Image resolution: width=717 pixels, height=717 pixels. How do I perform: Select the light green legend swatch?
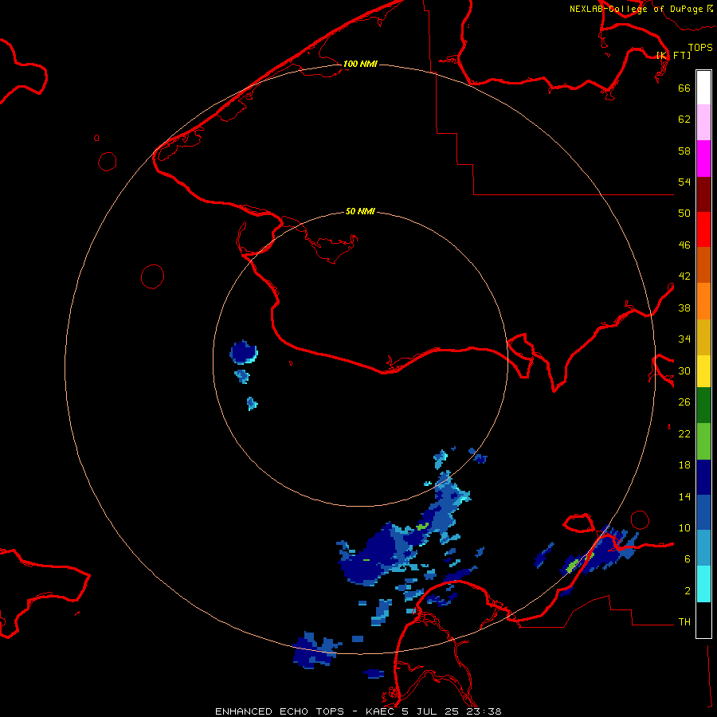pyautogui.click(x=703, y=441)
